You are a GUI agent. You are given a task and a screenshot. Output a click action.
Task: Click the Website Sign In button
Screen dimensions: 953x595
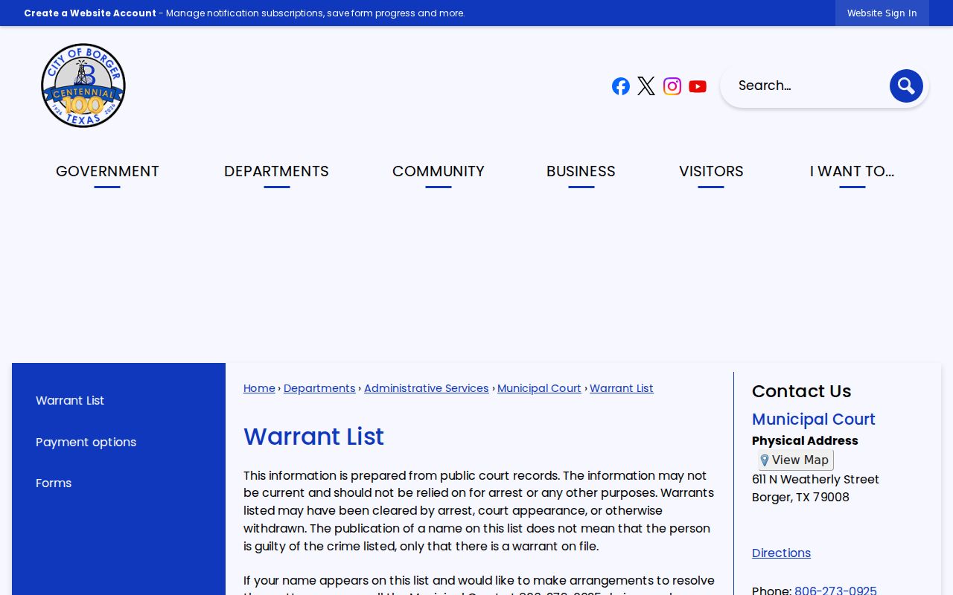click(882, 13)
